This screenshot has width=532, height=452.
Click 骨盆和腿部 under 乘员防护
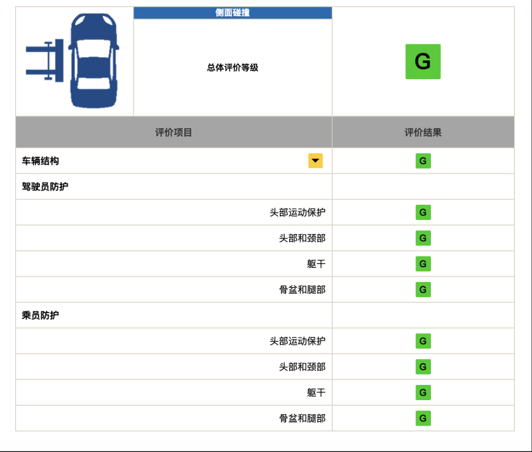302,418
